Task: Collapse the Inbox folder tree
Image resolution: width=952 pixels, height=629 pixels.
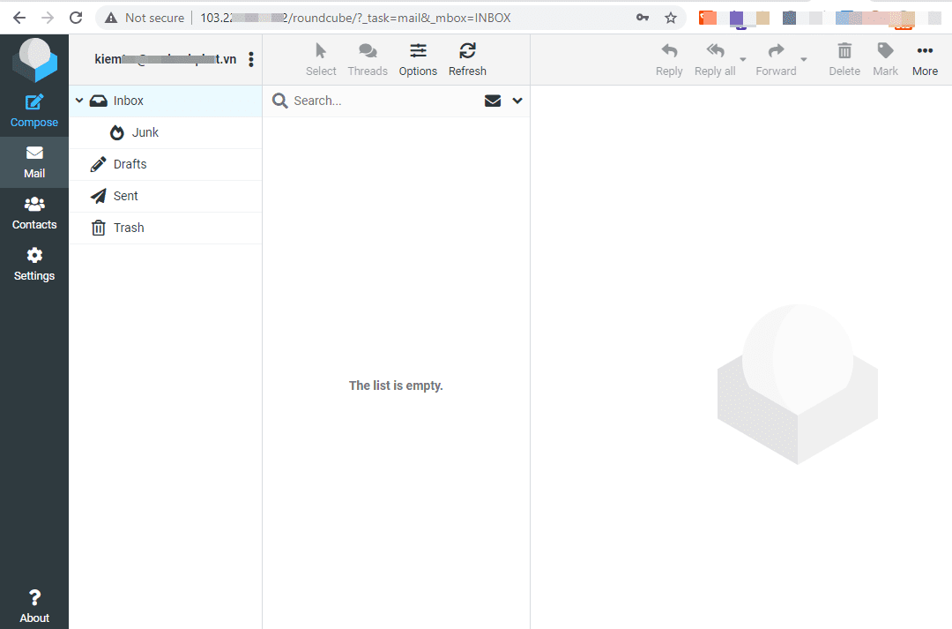Action: [x=79, y=100]
